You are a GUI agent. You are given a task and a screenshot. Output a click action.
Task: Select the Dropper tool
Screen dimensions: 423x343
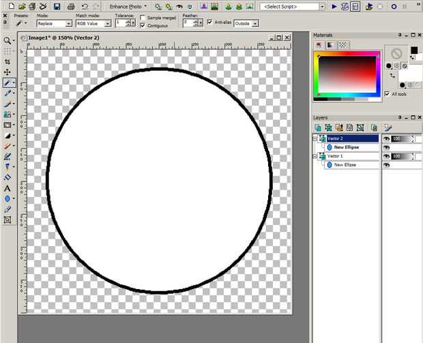point(8,93)
